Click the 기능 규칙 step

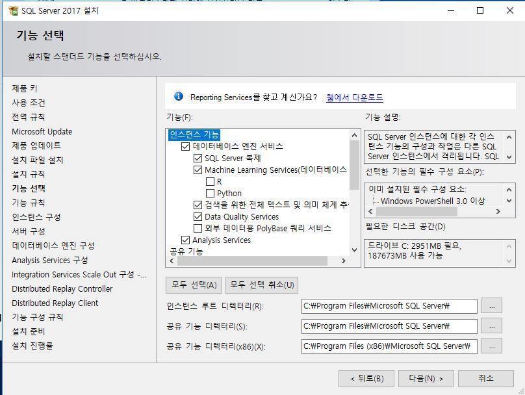point(29,203)
